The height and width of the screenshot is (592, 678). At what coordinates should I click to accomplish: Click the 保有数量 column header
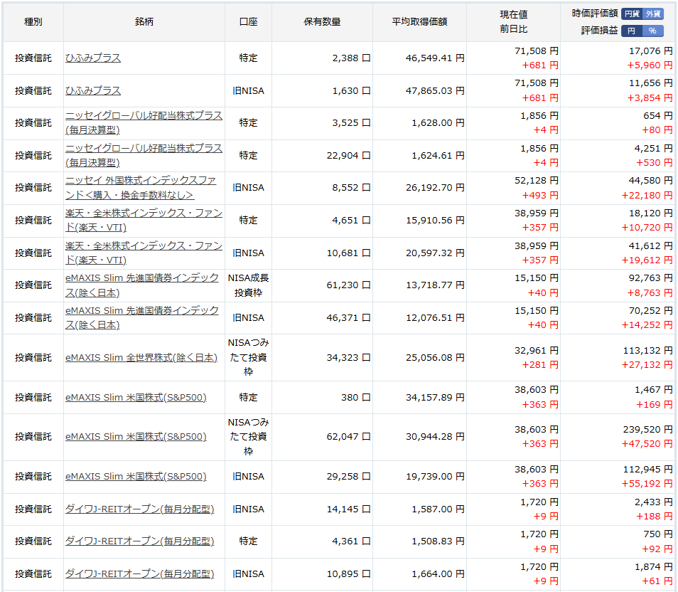(322, 22)
